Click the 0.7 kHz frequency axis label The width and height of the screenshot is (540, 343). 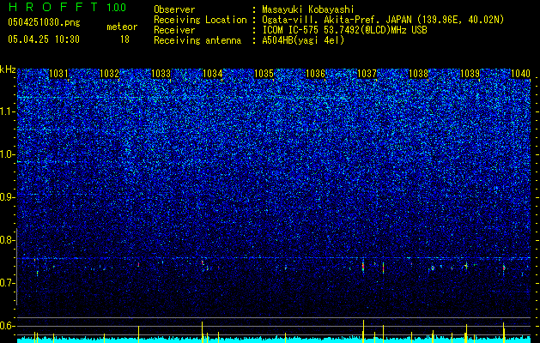8,283
